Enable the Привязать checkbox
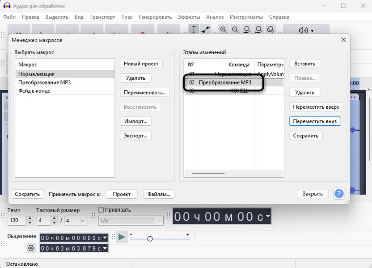This screenshot has height=268, width=372. [101, 210]
